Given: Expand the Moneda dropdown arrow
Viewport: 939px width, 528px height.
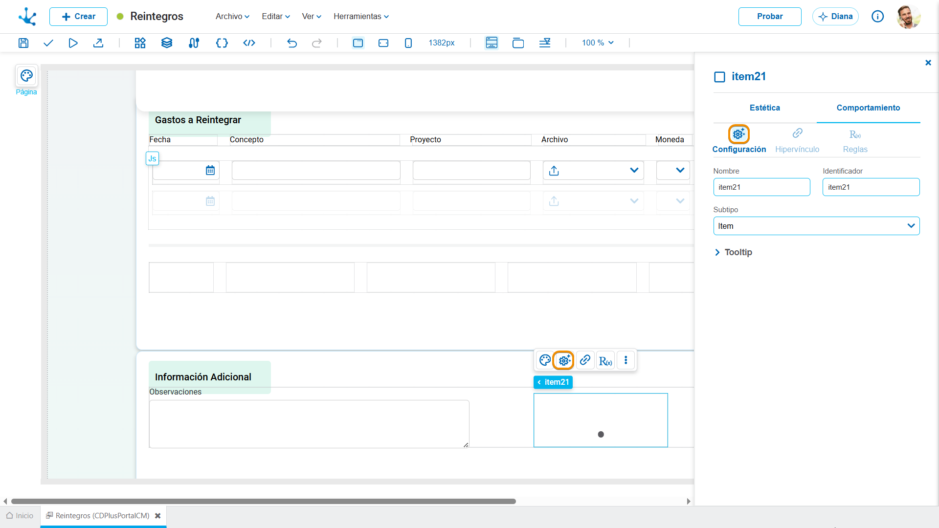Looking at the screenshot, I should tap(680, 170).
